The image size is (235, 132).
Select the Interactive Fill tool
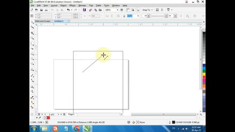32,103
